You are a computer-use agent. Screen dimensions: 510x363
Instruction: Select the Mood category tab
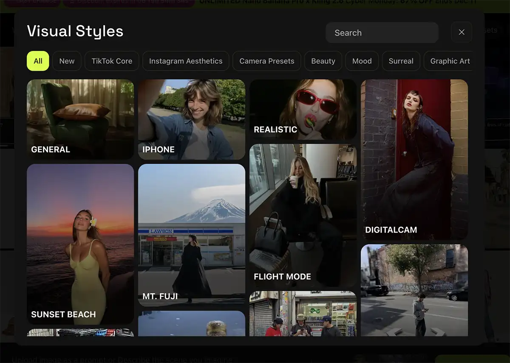coord(362,61)
